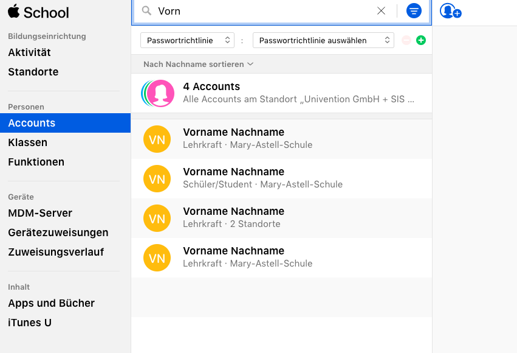Click the Apple School logo
Screen dimensions: 517x353
click(x=38, y=12)
